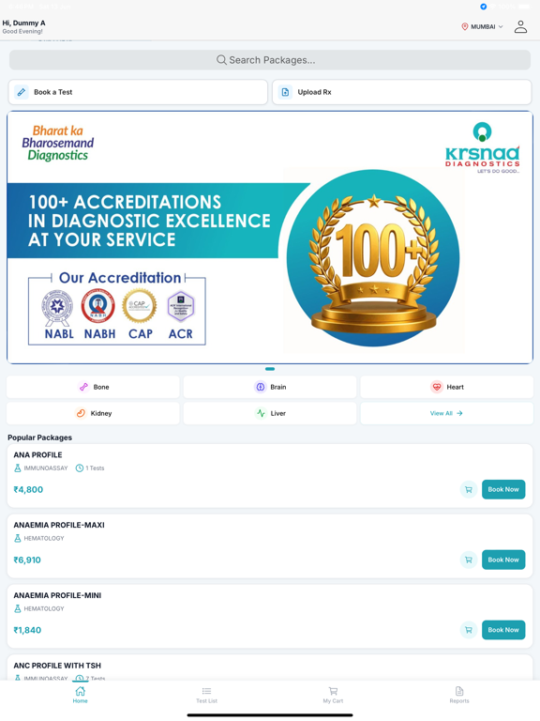Click the flask icon in ANAEMIA PROFILE-MINI row

pos(18,608)
